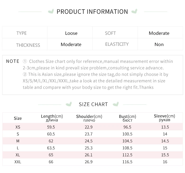Click the Bust(cm) column header
Screen dimensions: 185x173
click(127, 118)
